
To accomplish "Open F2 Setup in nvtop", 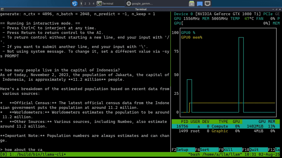I will 182,150.
